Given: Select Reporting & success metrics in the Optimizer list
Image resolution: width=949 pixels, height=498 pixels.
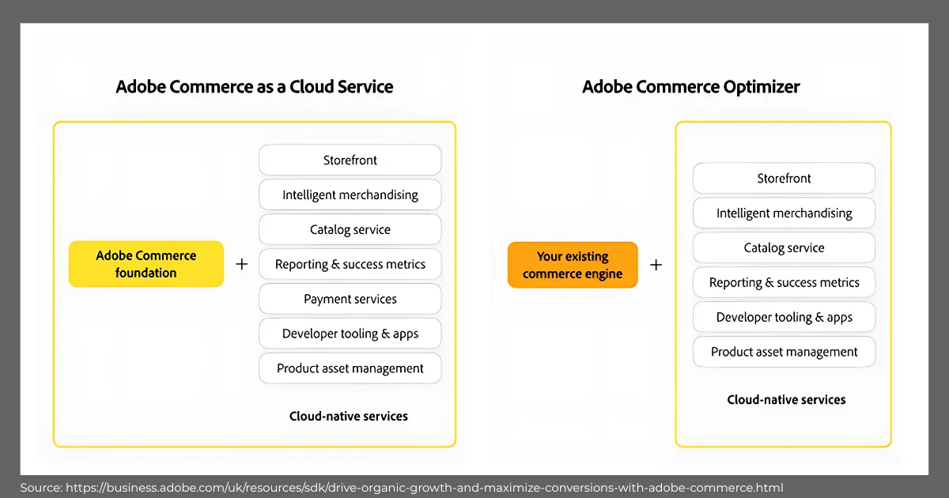Looking at the screenshot, I should coord(785,282).
